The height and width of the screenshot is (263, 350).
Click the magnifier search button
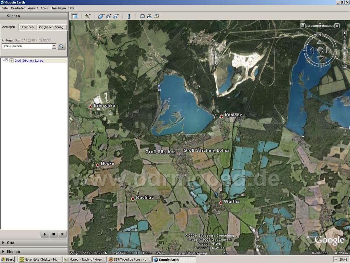pos(62,46)
